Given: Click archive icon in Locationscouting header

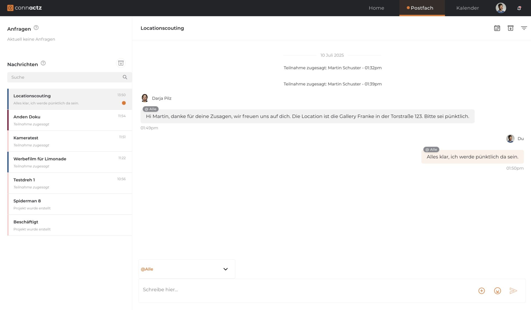Looking at the screenshot, I should tap(511, 28).
